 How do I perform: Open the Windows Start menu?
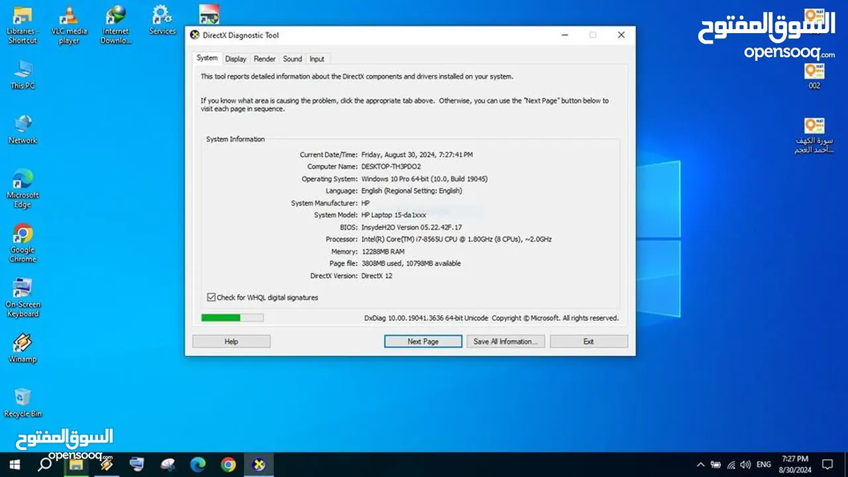pos(14,464)
